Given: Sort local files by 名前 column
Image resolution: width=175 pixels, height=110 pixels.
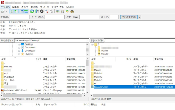Looking at the screenshot, I should coord(15,59).
